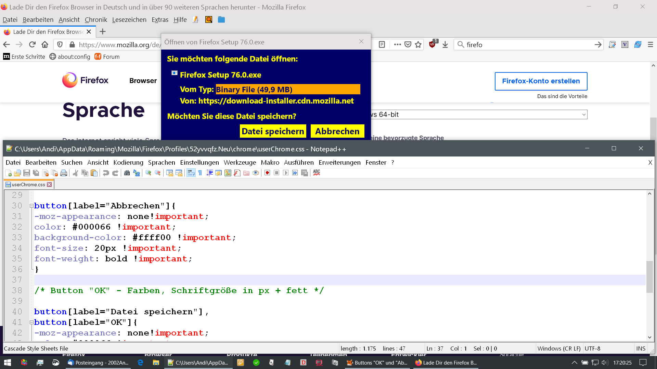The width and height of the screenshot is (657, 369).
Task: Click the Zoom In magnifier icon
Action: (148, 173)
